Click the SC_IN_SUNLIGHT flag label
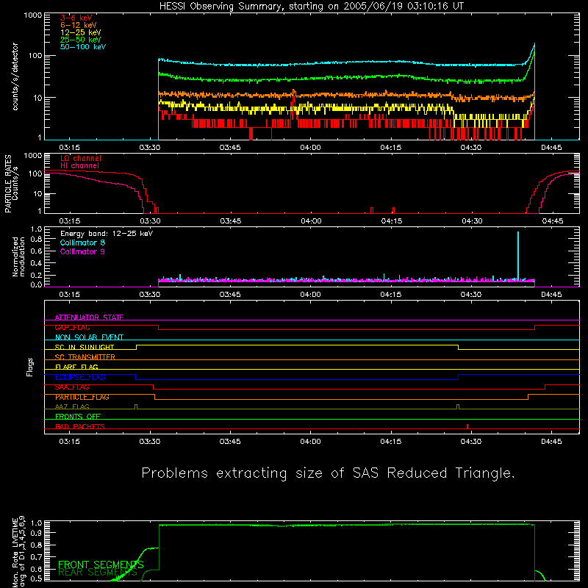The width and height of the screenshot is (588, 588). point(85,347)
